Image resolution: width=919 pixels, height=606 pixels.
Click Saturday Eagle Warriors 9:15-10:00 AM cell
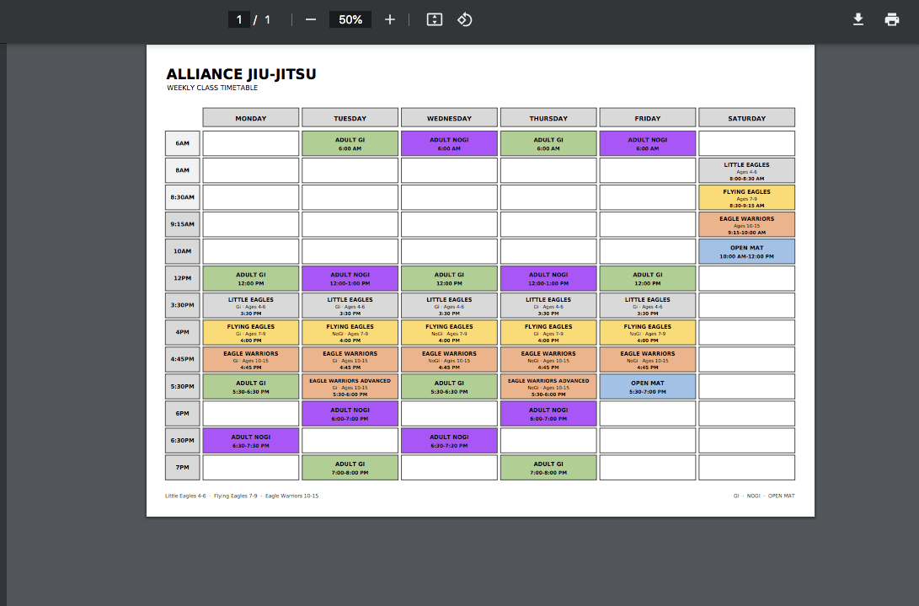[746, 224]
